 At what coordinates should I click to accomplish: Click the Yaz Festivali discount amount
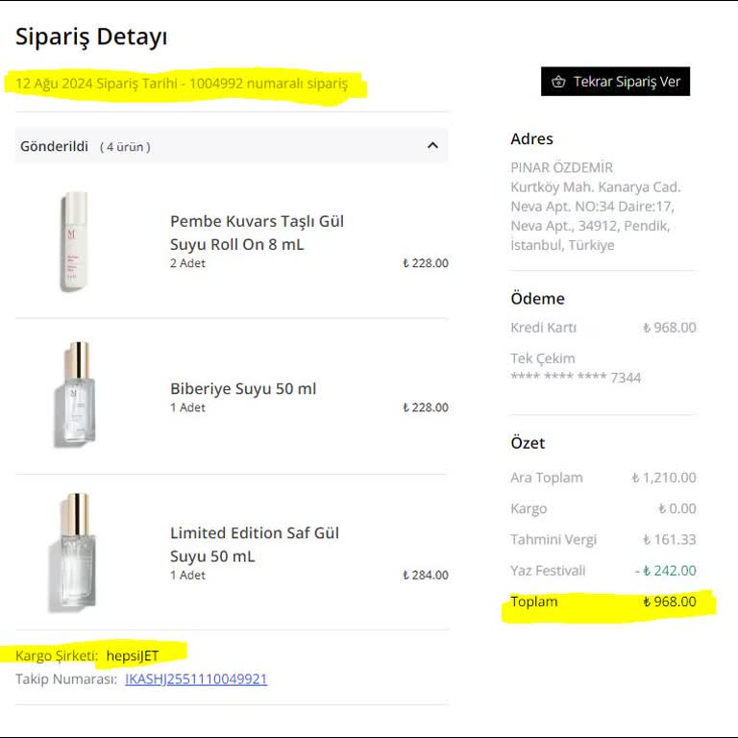click(666, 570)
